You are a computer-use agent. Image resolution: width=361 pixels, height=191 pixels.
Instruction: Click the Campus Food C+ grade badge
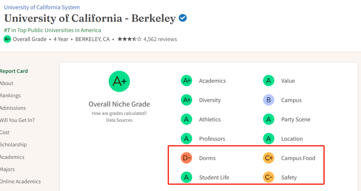point(269,158)
